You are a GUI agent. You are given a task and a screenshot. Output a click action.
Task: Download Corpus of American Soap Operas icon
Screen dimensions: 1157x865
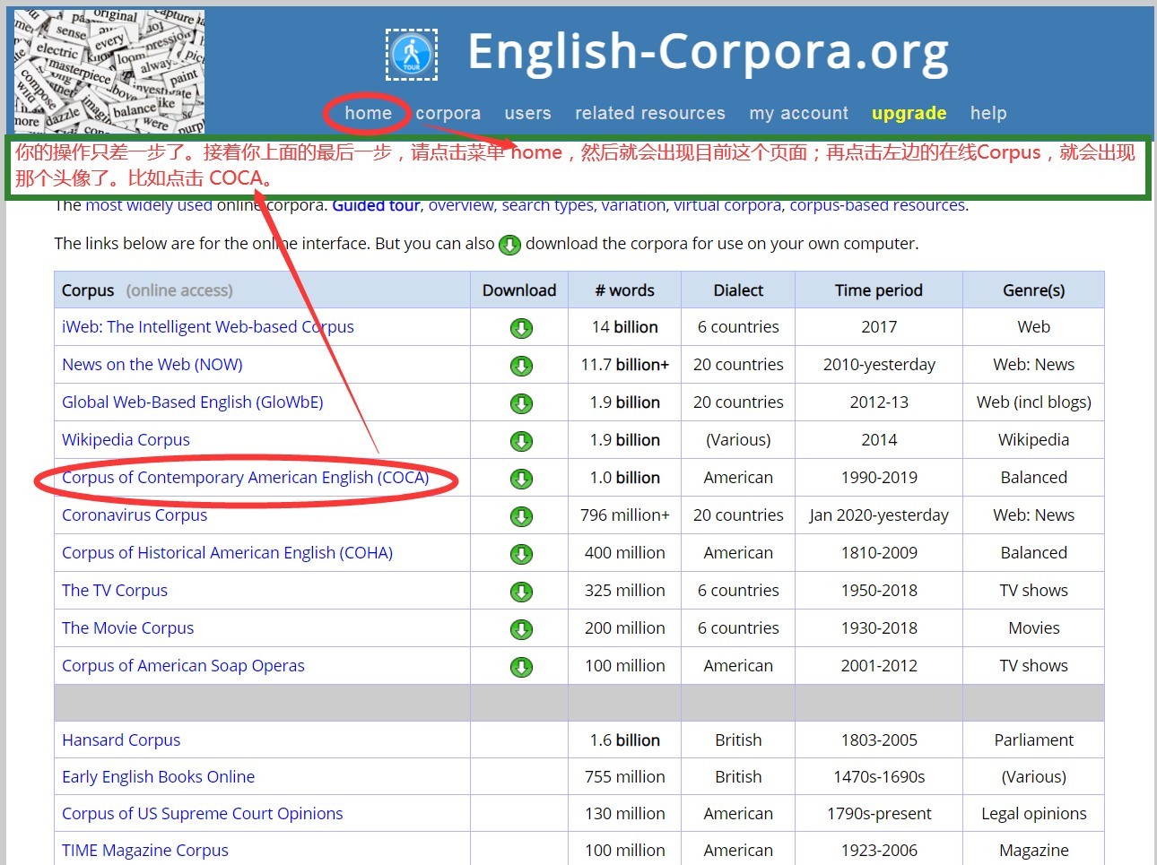pos(521,667)
